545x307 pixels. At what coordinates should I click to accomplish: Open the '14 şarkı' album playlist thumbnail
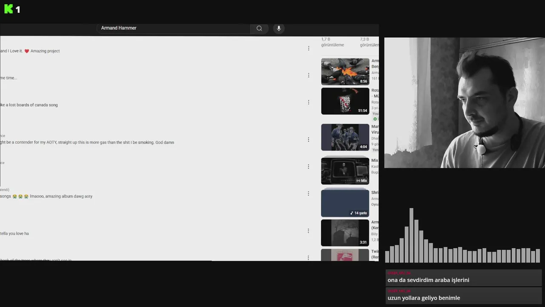345,203
